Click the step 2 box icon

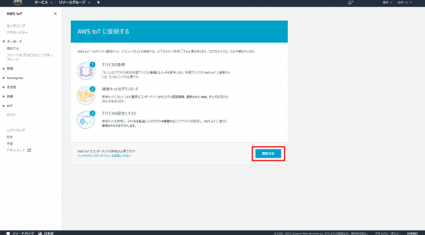pos(86,95)
